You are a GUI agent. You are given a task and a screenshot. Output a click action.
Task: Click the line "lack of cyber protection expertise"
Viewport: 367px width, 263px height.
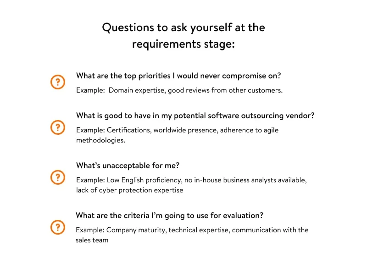(129, 190)
